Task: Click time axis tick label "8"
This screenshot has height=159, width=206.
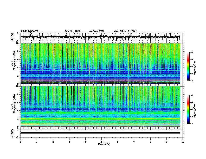Action: point(150,142)
